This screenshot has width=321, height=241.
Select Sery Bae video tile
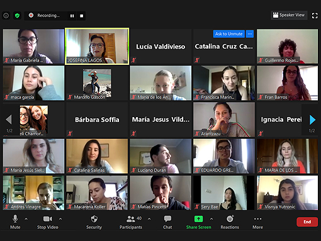pyautogui.click(x=224, y=193)
